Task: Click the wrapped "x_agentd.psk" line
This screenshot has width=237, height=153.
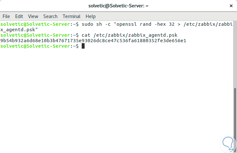Action: click(x=19, y=30)
